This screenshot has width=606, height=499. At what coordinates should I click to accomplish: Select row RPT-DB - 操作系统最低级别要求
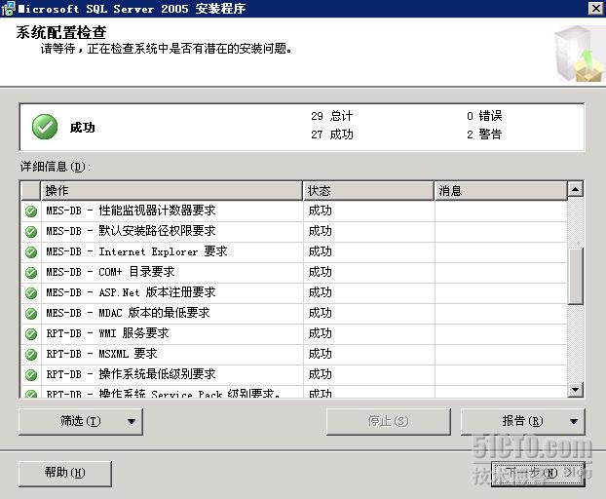tap(293, 375)
